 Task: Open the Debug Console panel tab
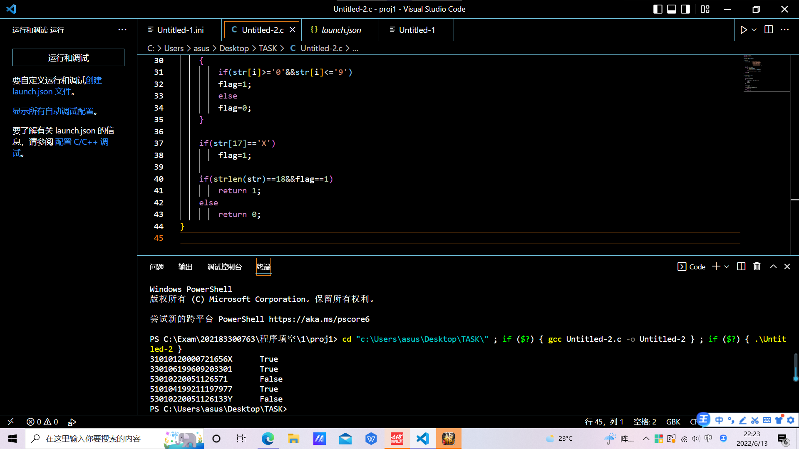[224, 267]
